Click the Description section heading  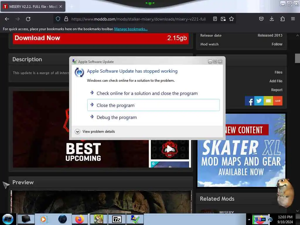(x=27, y=59)
